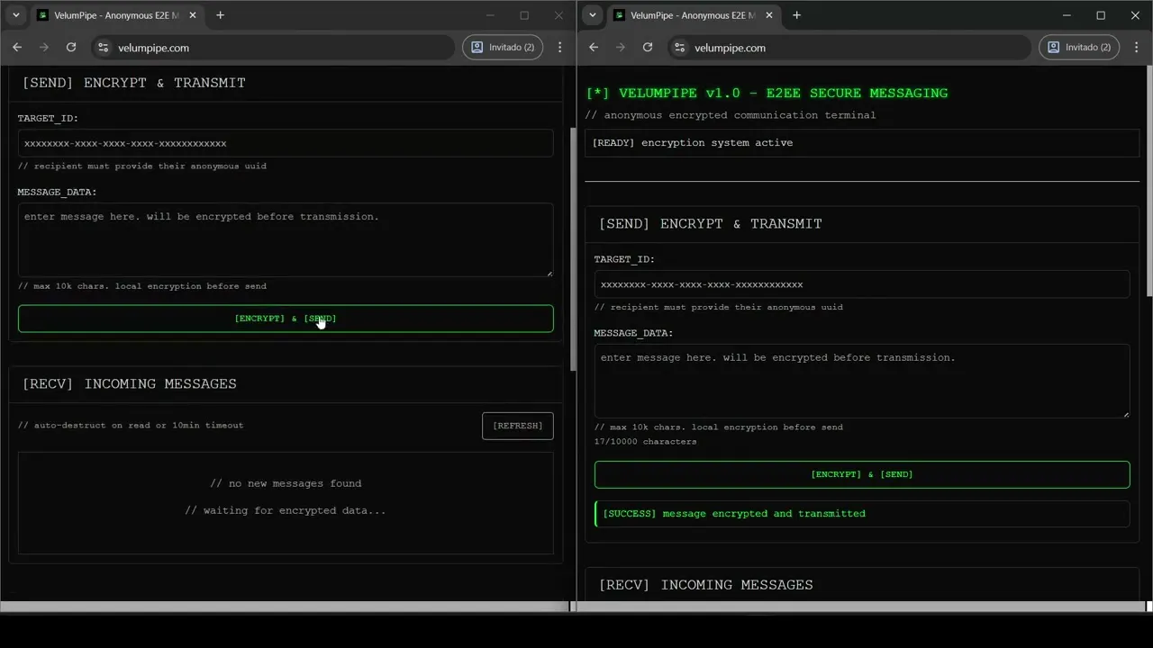Viewport: 1153px width, 648px height.
Task: Open site info icon in right window address bar
Action: [679, 48]
